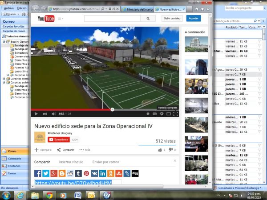This screenshot has height=200, width=267.
Task: Click the video progress bar scrubber
Action: [112, 109]
